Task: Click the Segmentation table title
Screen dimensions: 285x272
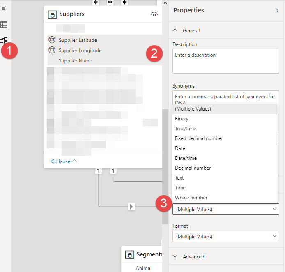Action: coord(149,254)
